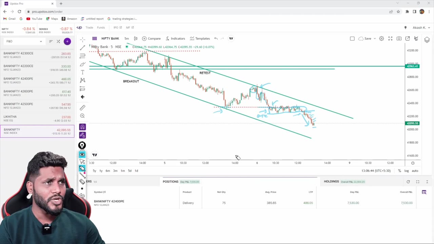Click the light bulb theme icon
The height and width of the screenshot is (244, 434).
[x=405, y=27]
